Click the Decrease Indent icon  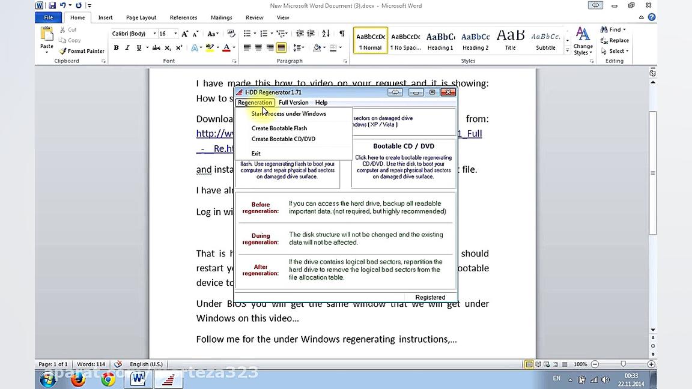coord(300,34)
